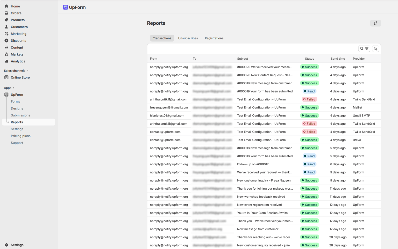Click the Markets globe icon
The image size is (398, 249).
pyautogui.click(x=6, y=55)
